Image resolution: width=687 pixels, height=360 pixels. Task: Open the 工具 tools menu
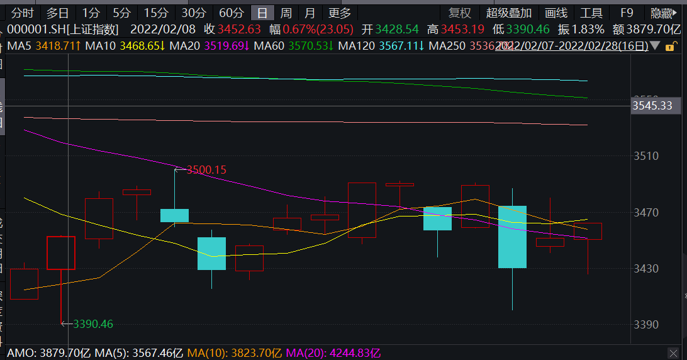[x=591, y=13]
